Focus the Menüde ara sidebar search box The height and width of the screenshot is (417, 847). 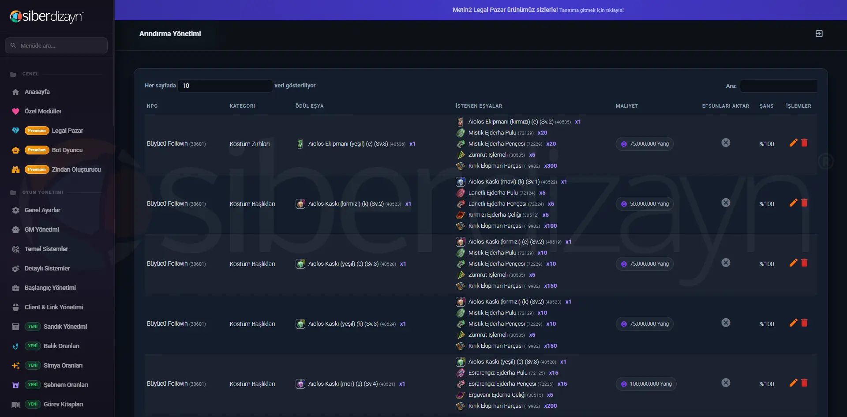[56, 45]
